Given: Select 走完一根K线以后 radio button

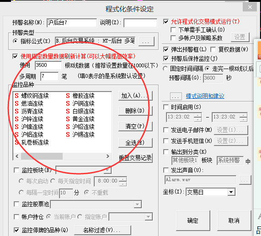Looking at the screenshot, I should click(x=208, y=69).
